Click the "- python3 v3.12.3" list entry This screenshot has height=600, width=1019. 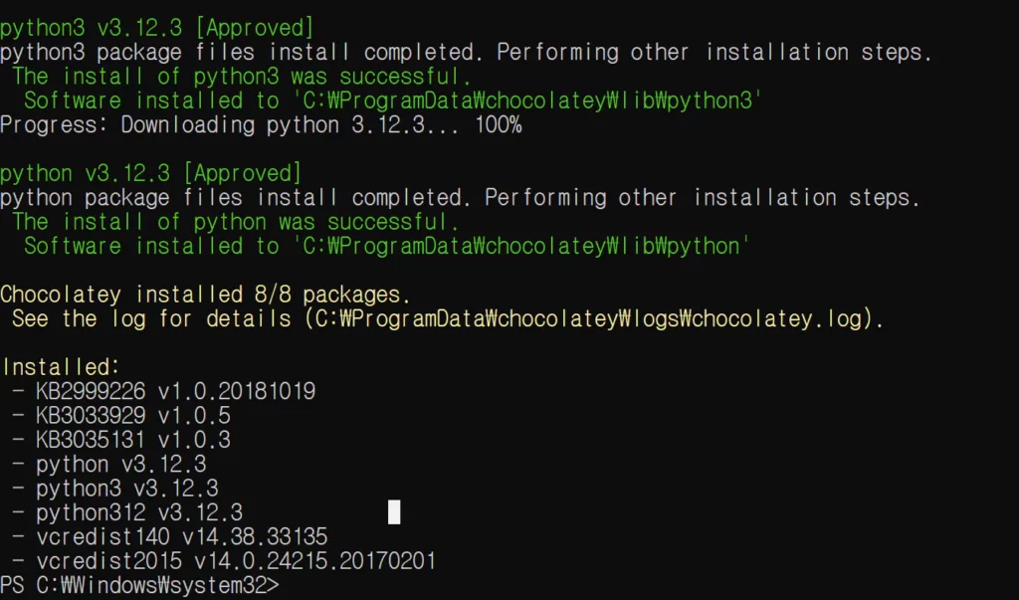tap(115, 488)
